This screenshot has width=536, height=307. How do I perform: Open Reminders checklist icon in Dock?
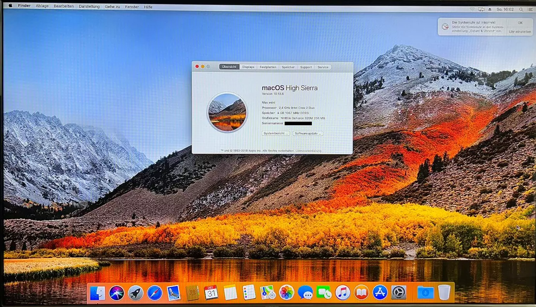point(249,293)
